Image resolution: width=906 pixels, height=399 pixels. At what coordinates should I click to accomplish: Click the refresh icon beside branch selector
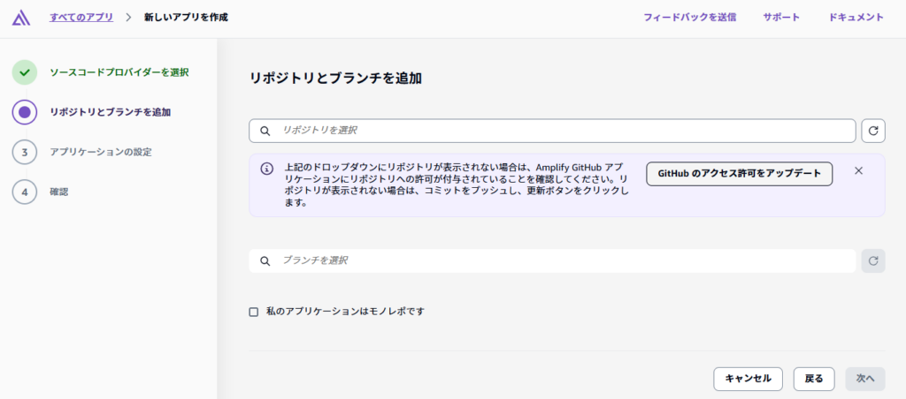(x=872, y=260)
